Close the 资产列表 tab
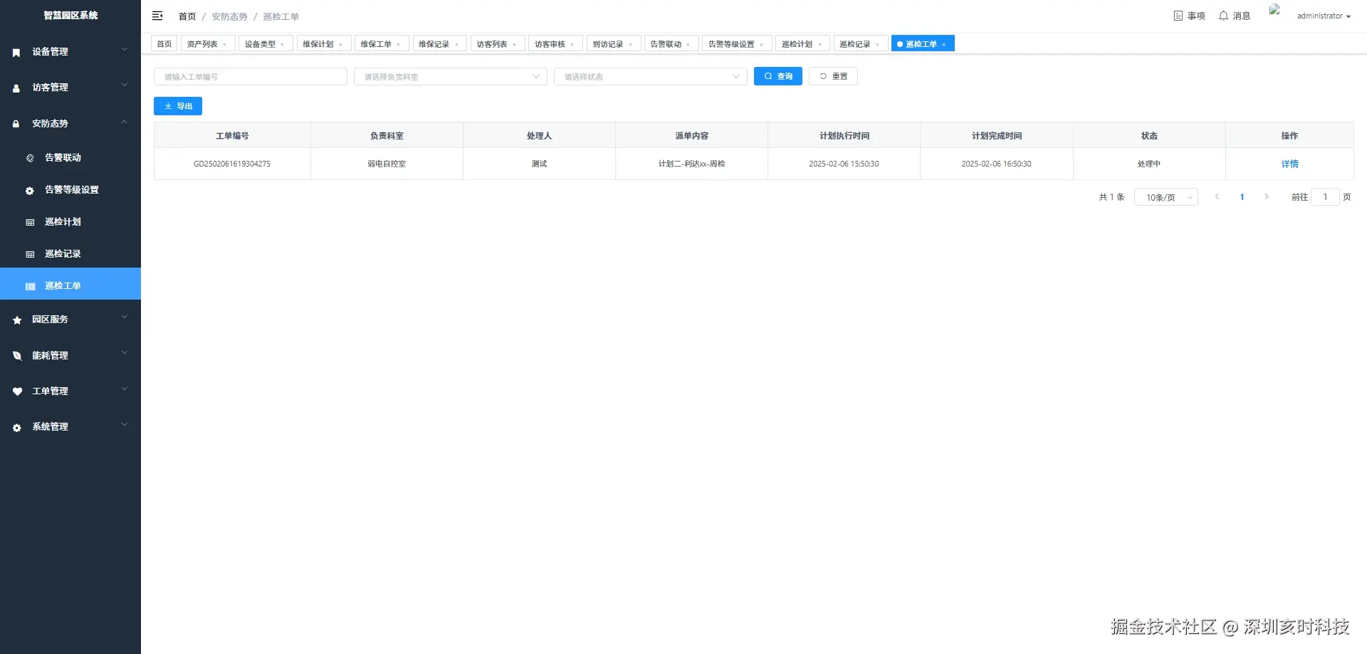Viewport: 1367px width, 654px height. [225, 44]
